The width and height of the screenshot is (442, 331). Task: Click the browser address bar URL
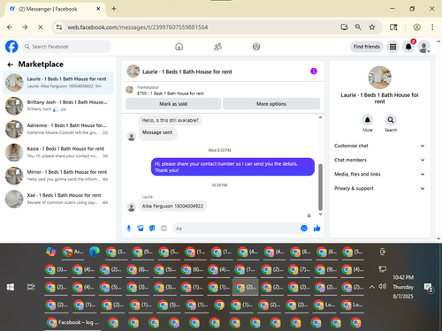point(138,27)
